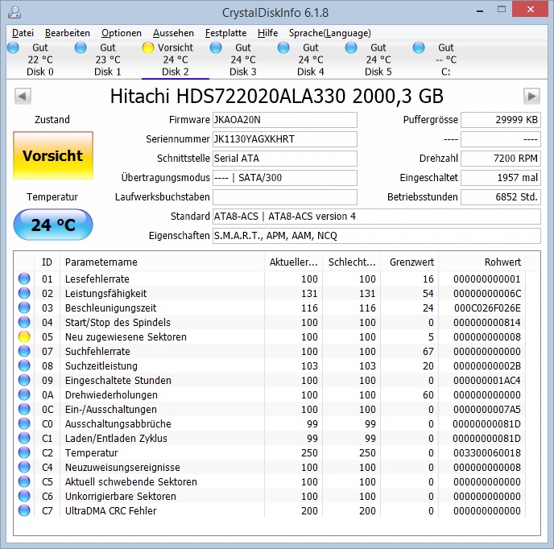Select raw value 0000000007A5
Viewport: 554px width, 549px height.
coord(487,409)
